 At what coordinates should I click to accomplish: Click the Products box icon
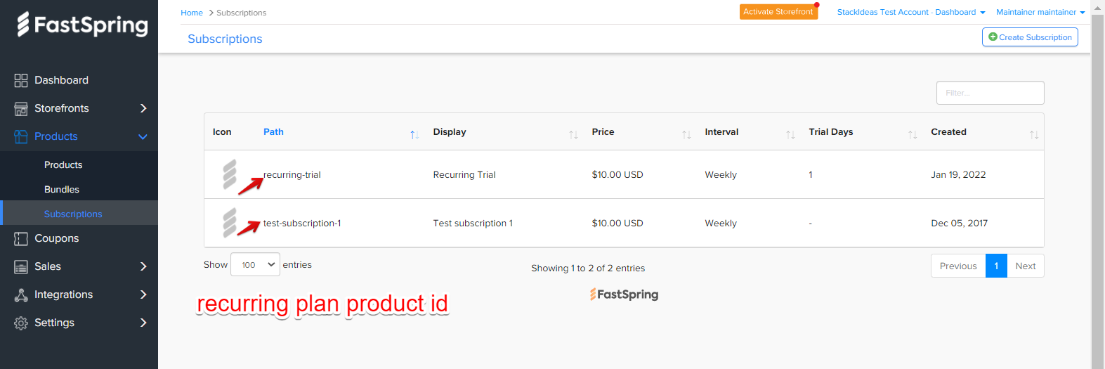pos(21,136)
